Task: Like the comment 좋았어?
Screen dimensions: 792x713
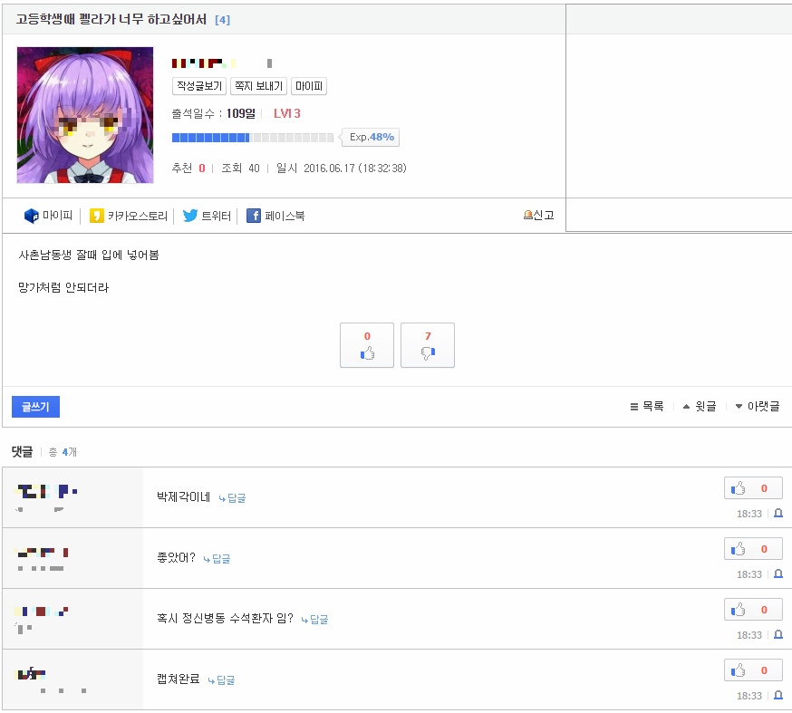Action: click(x=753, y=549)
